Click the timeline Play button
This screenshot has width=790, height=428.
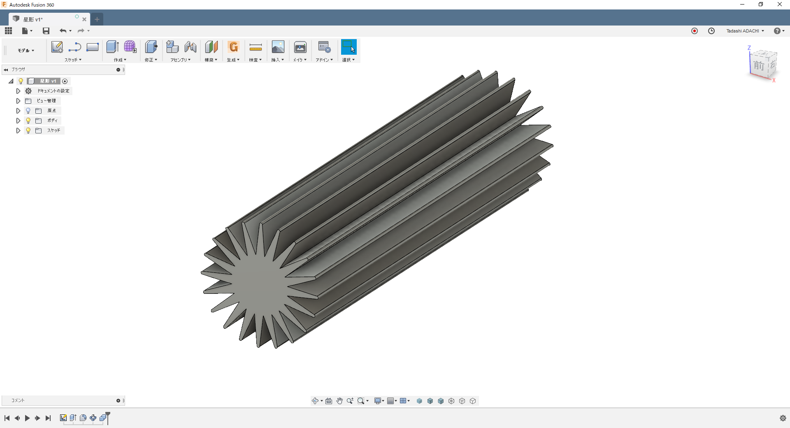click(27, 418)
